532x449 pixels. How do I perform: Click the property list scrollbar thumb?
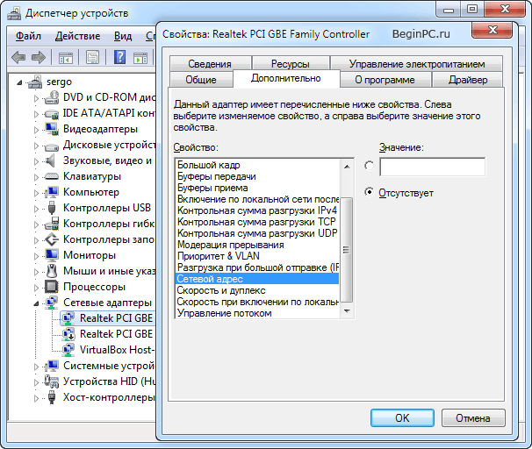pyautogui.click(x=347, y=250)
